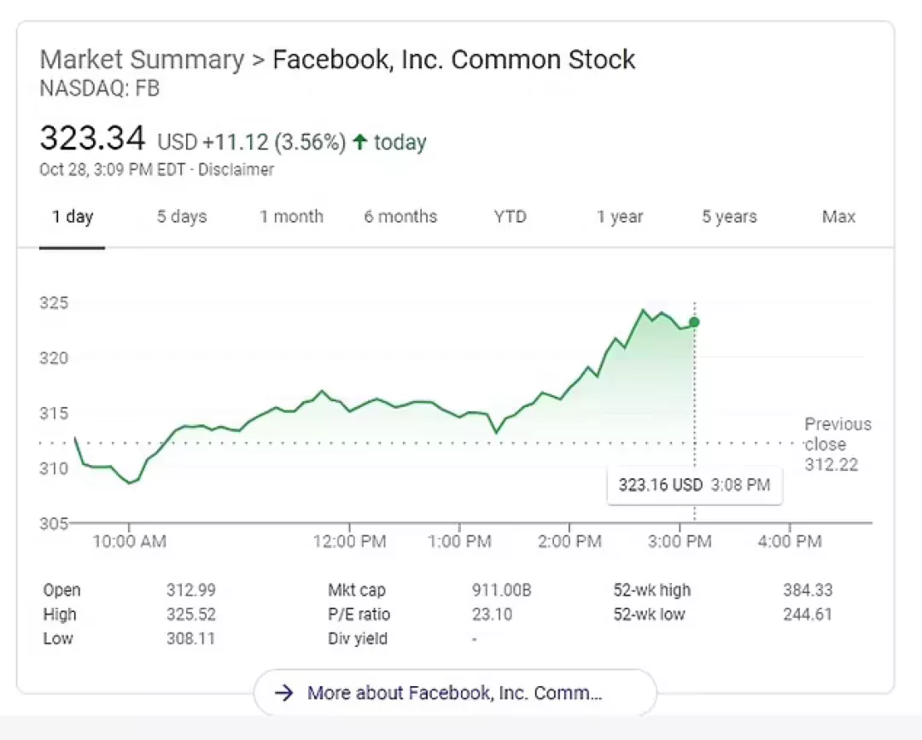Click the 52-wk high value 384.33
This screenshot has height=740, width=922.
coord(807,590)
